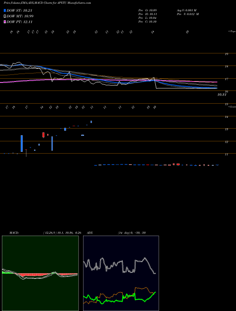Image resolution: width=236 pixels, height=311 pixels.
Task: Click the 'Avg V: 0.001 M' value
Action: click(186, 10)
